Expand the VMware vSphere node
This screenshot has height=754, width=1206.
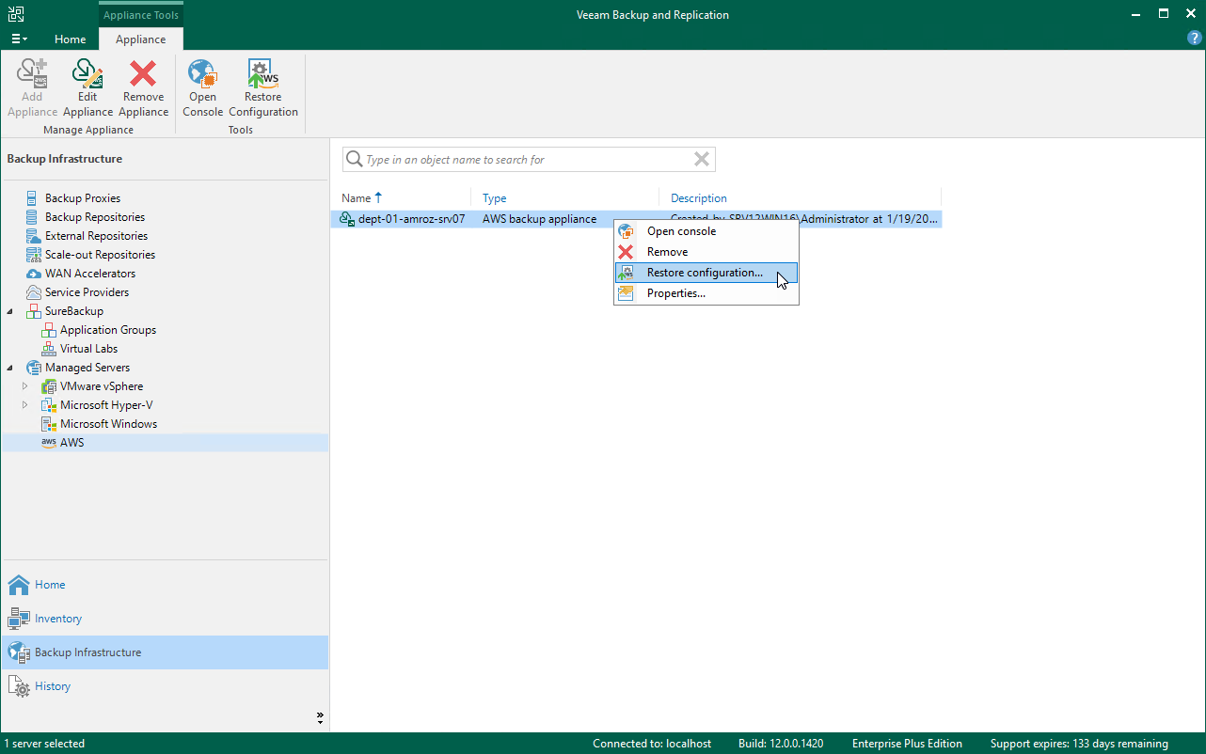tap(25, 386)
